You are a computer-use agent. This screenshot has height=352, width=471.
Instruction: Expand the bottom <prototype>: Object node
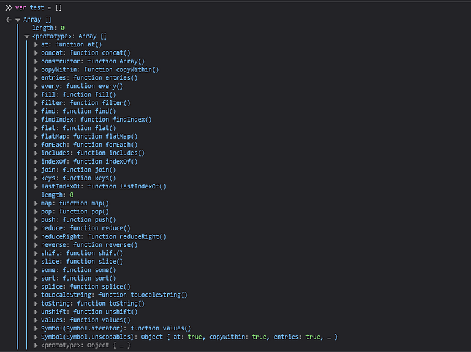tap(36, 345)
